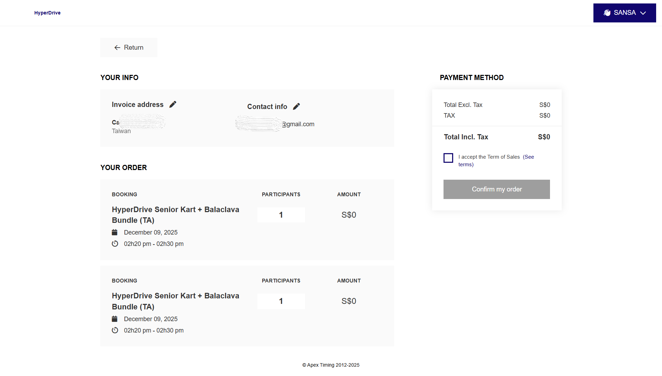
Task: Tick the accept Term of Sales checkbox
Action: 448,158
